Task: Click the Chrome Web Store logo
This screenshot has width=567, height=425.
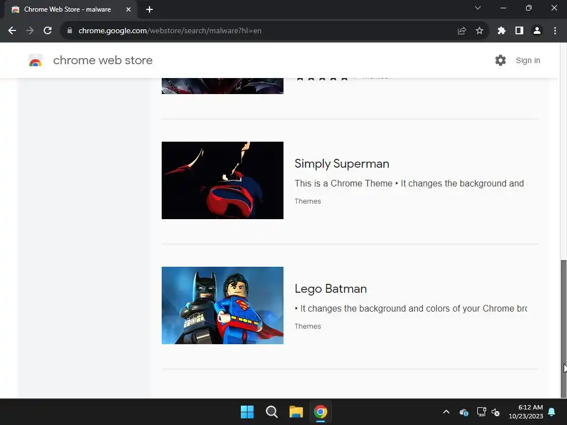Action: (35, 60)
